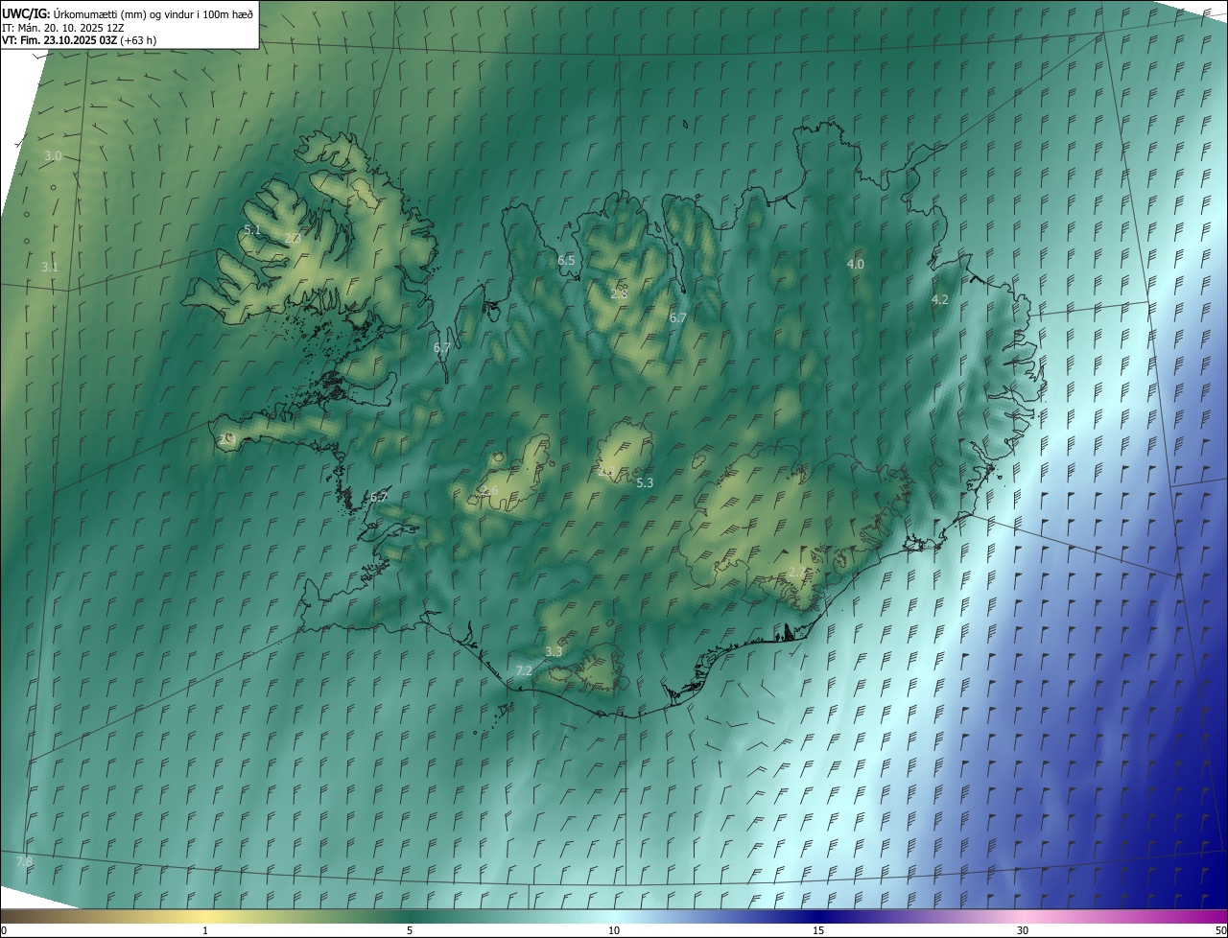Click the colorbar tick label '5'
Image resolution: width=1228 pixels, height=938 pixels.
(x=410, y=930)
